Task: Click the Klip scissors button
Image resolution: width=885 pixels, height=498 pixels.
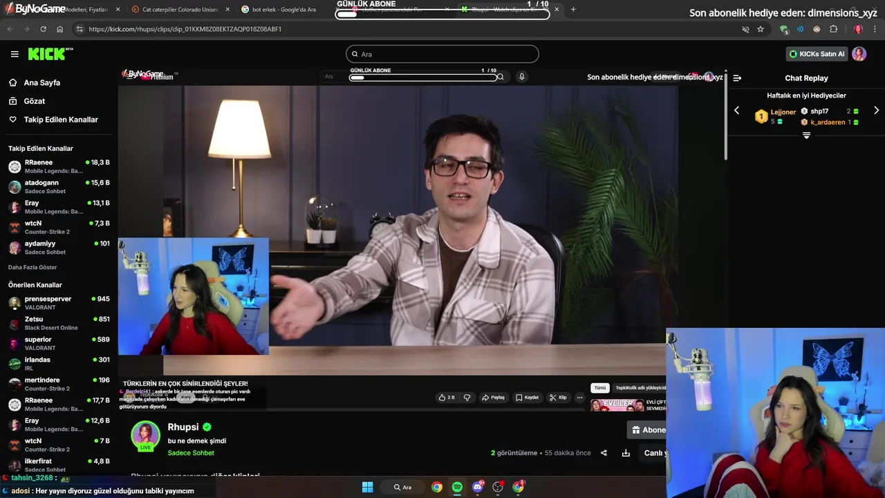Action: click(x=558, y=398)
